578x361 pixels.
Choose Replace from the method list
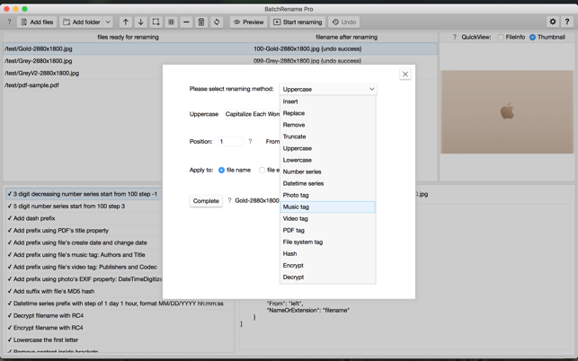328,113
